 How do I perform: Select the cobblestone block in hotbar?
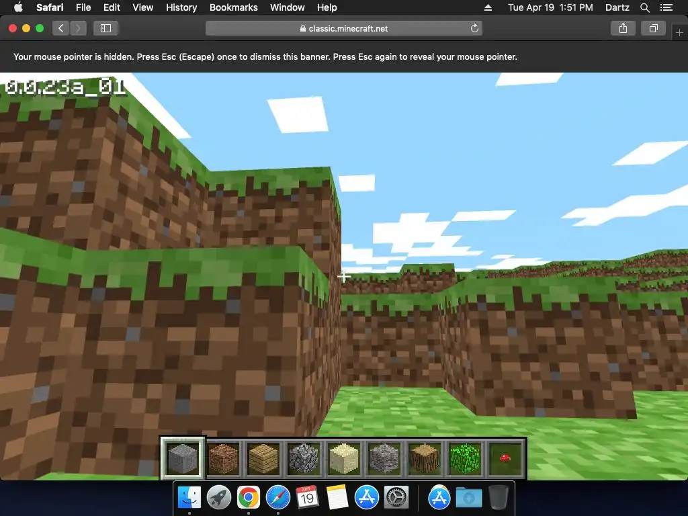[x=304, y=458]
